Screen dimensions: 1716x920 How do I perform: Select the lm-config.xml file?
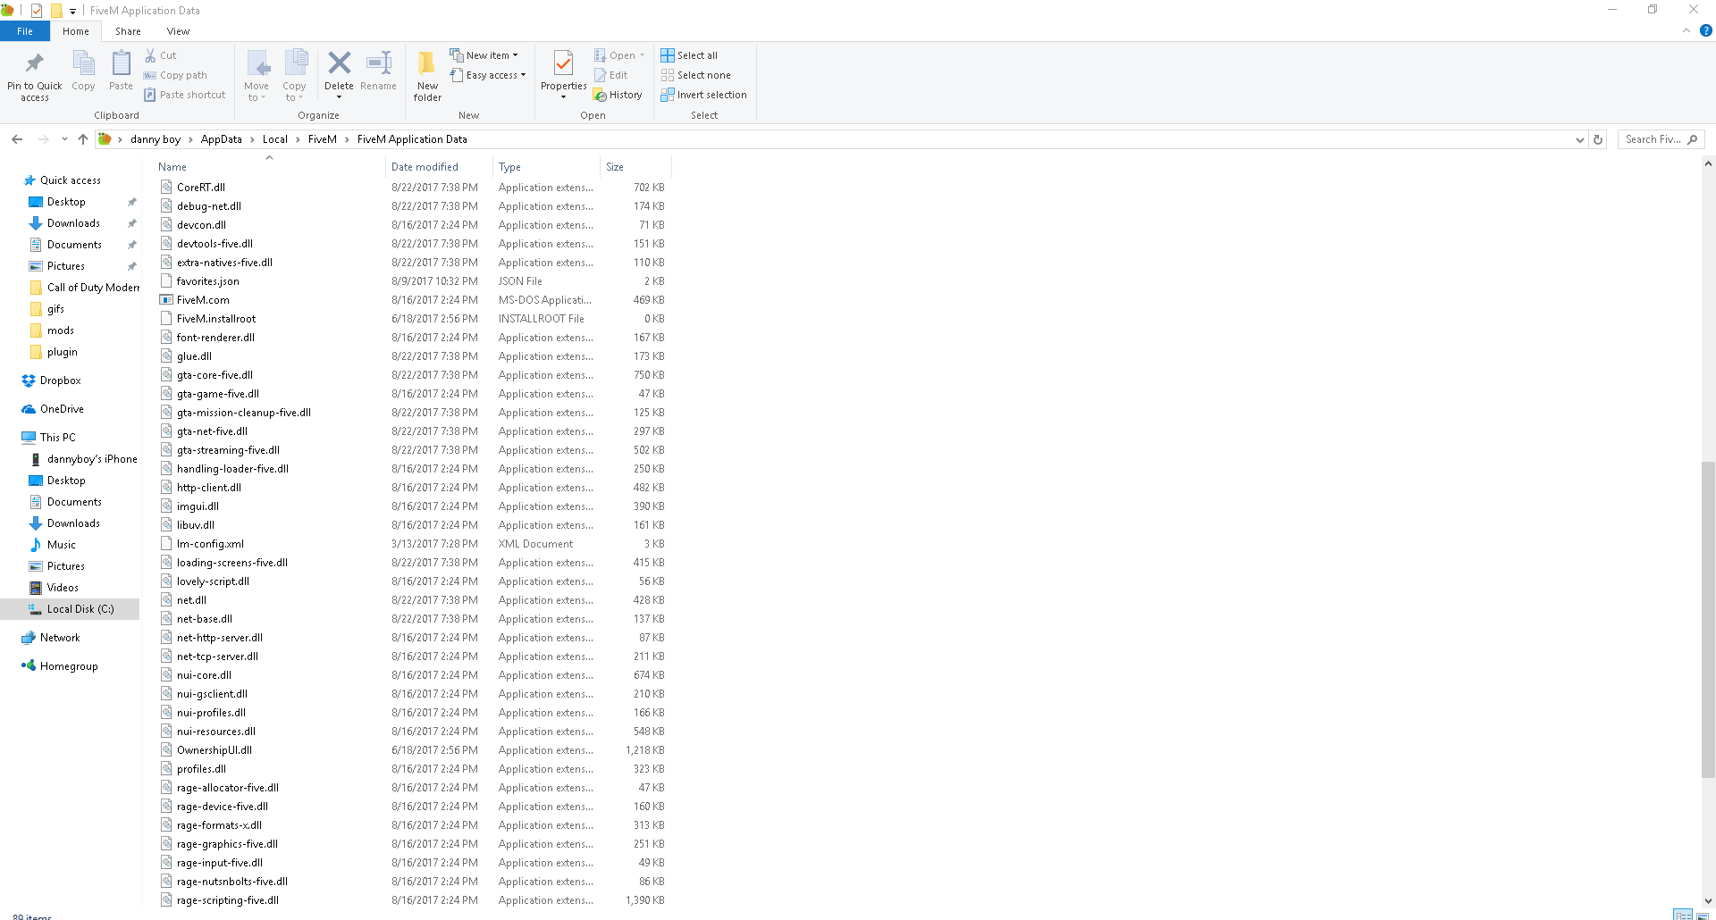(x=210, y=544)
